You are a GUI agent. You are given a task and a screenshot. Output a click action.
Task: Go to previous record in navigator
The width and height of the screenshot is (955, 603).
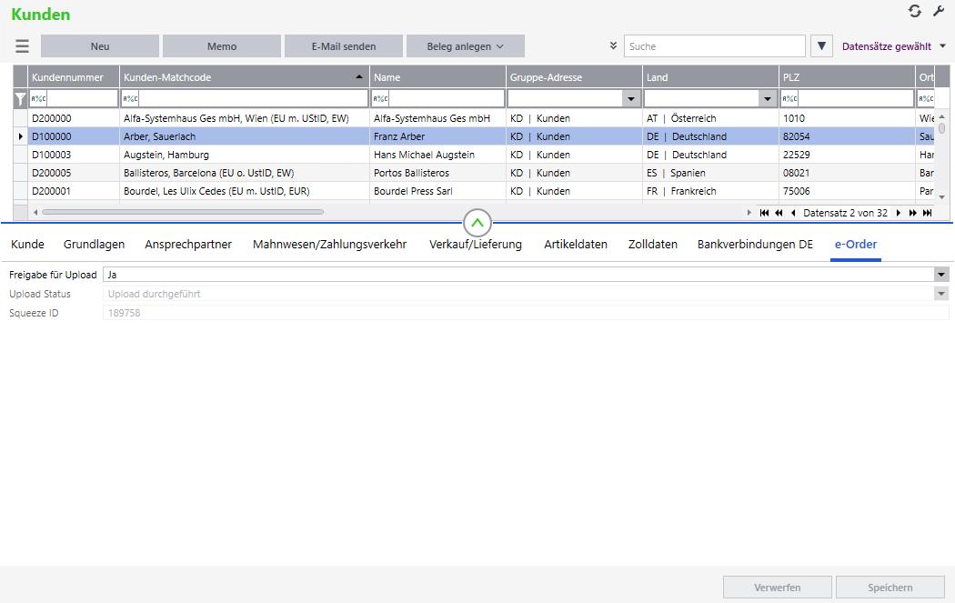pyautogui.click(x=793, y=213)
